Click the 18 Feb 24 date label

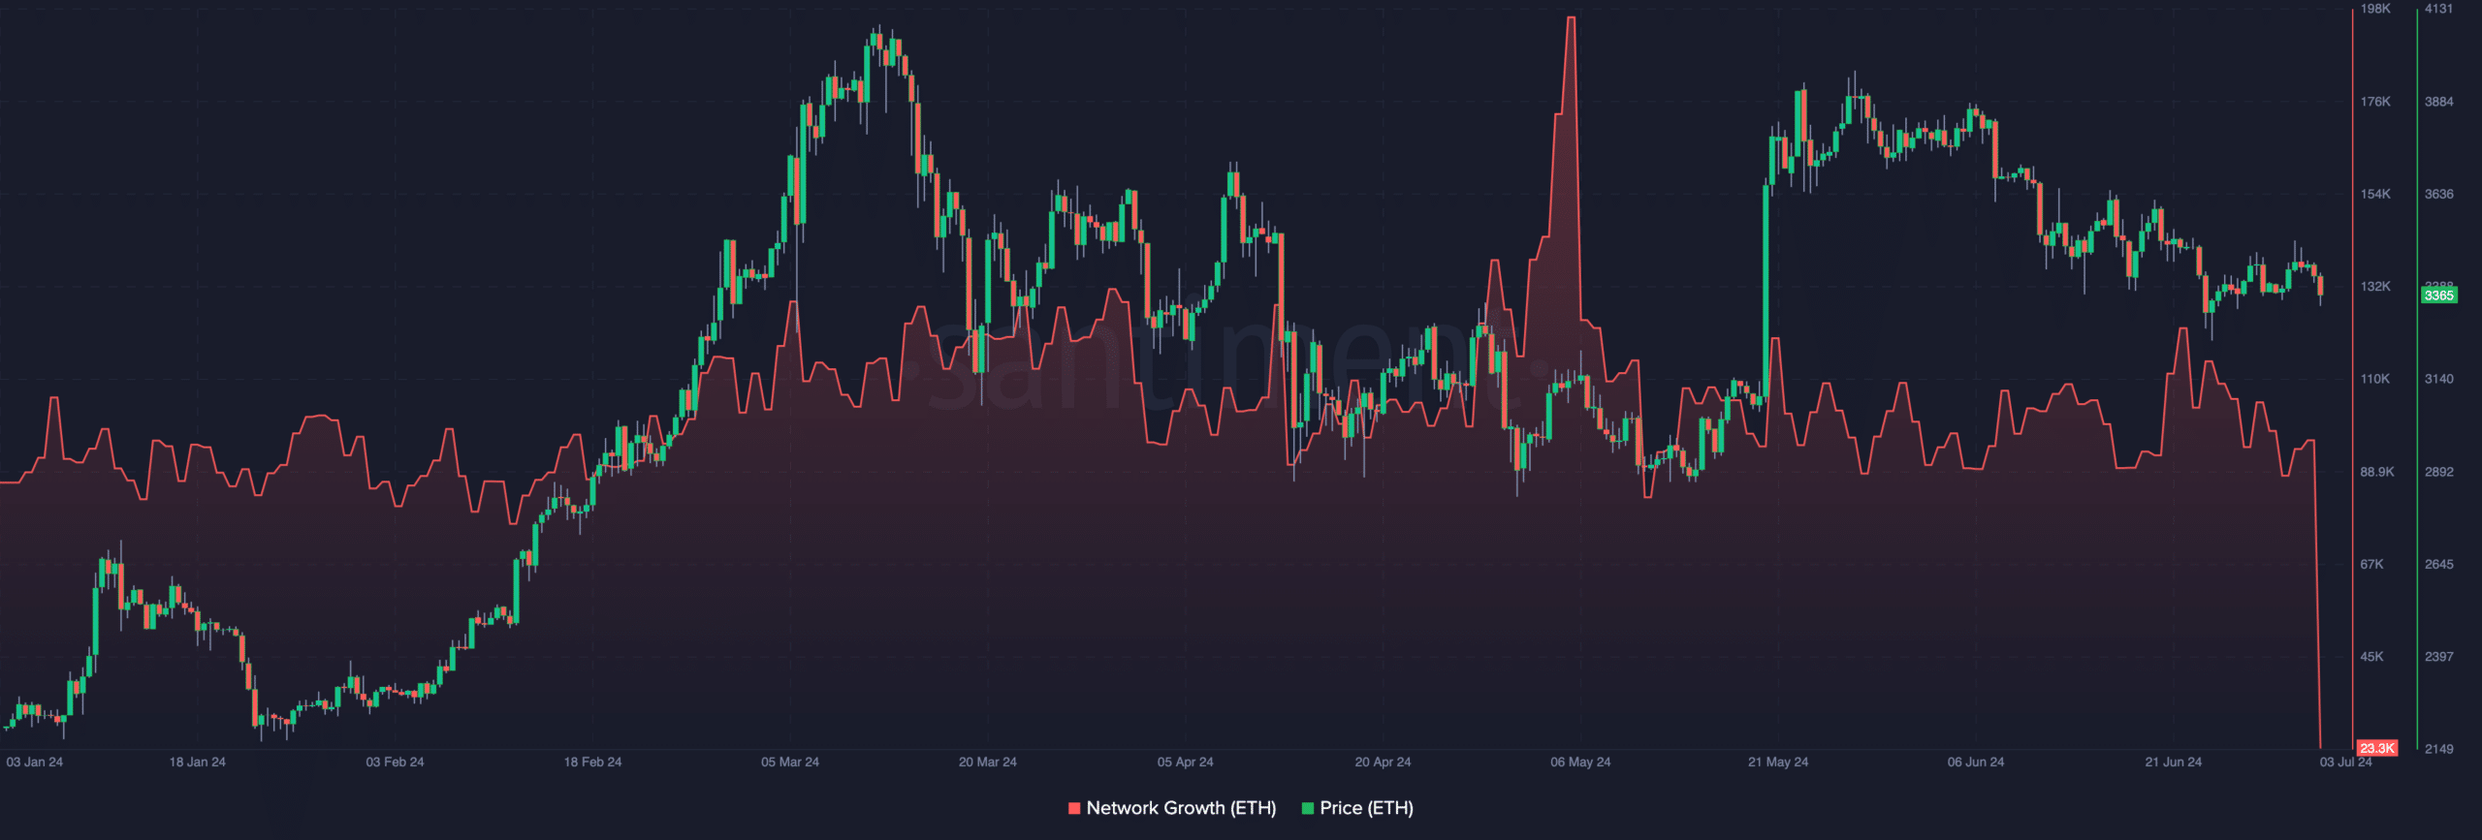pos(593,762)
